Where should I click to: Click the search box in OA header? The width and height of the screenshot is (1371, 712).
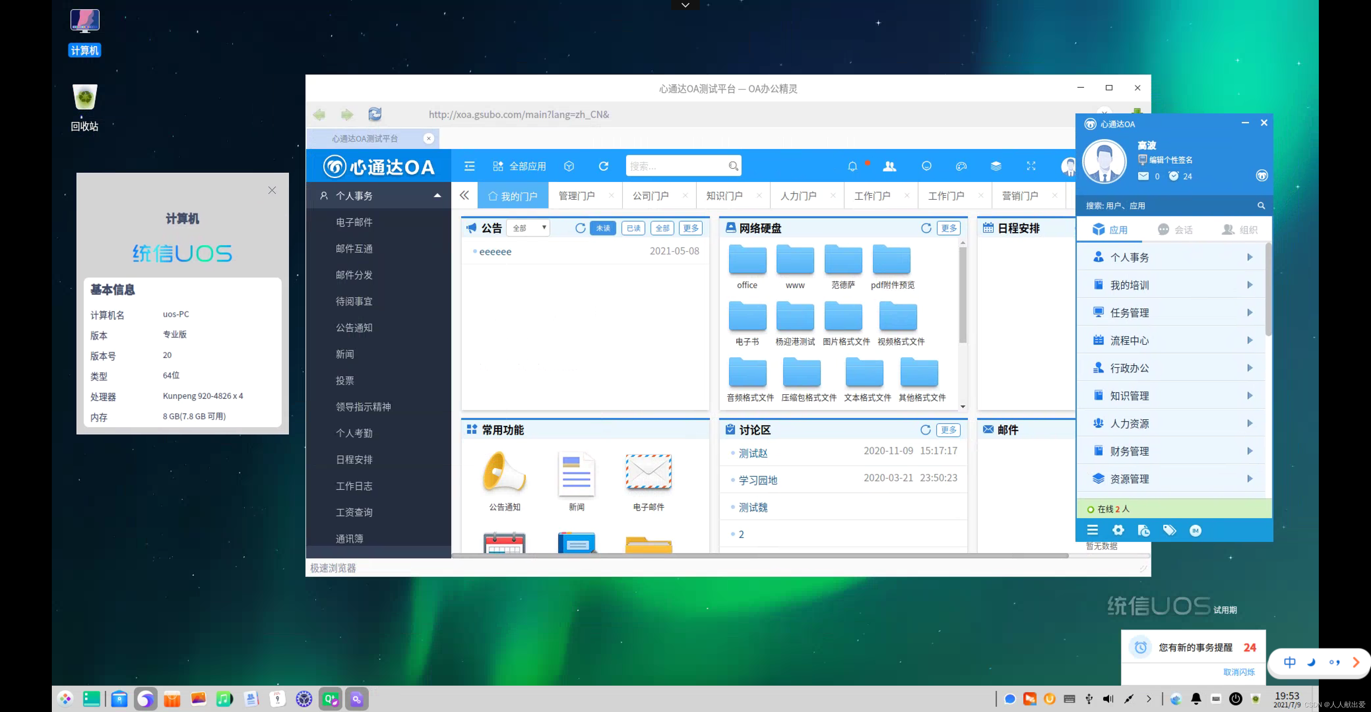(683, 166)
